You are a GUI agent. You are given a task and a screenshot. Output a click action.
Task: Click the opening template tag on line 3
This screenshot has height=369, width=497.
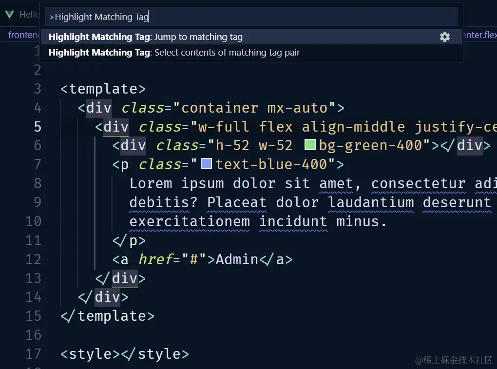[x=103, y=89]
